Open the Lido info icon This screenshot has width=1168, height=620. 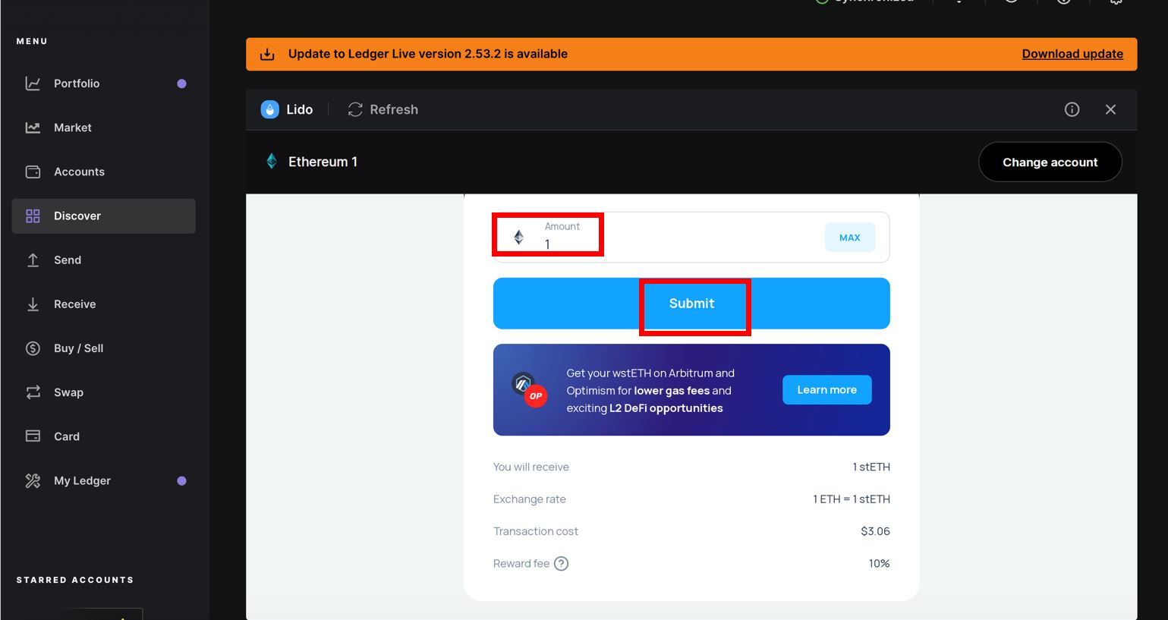tap(1072, 109)
